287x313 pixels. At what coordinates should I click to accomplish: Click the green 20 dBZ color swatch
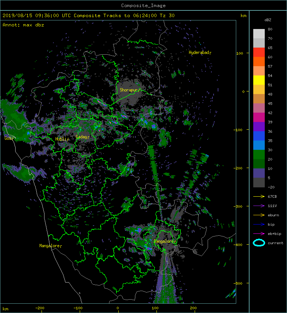point(259,155)
